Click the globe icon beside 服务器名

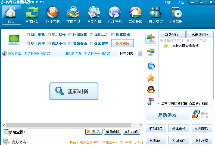tap(5, 54)
